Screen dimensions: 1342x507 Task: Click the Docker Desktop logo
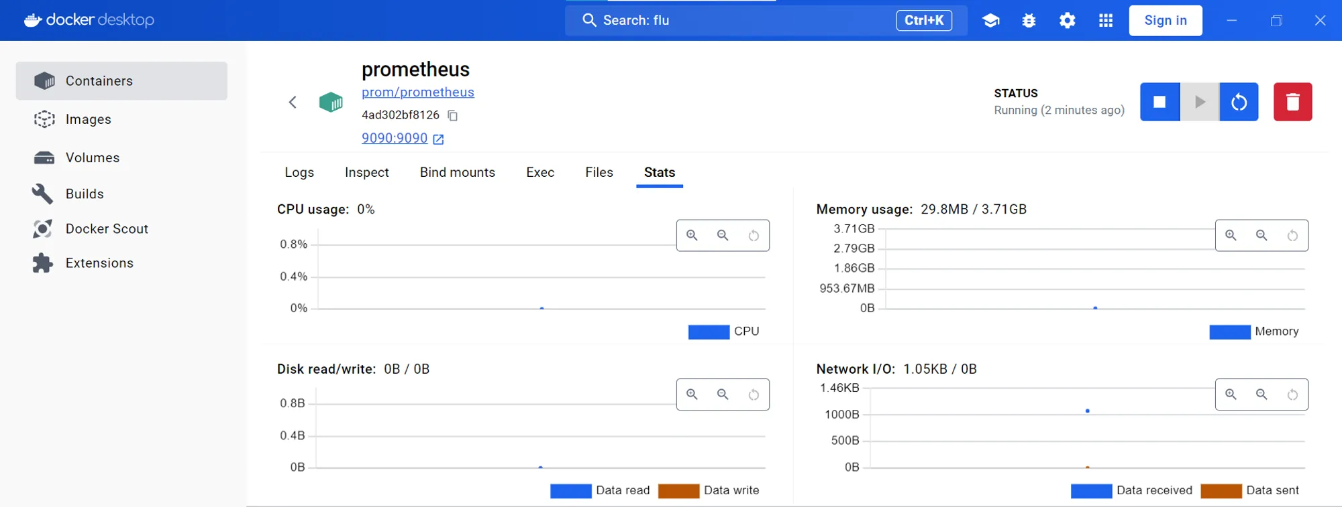[x=89, y=20]
